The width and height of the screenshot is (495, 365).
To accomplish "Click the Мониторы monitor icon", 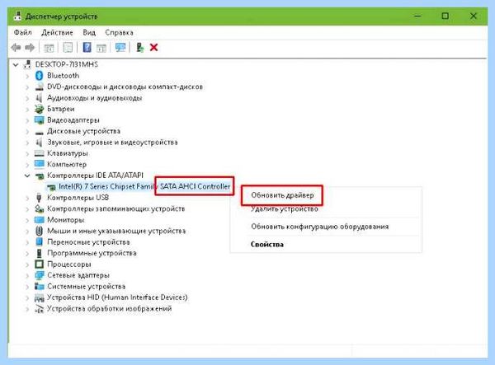I will [x=39, y=220].
